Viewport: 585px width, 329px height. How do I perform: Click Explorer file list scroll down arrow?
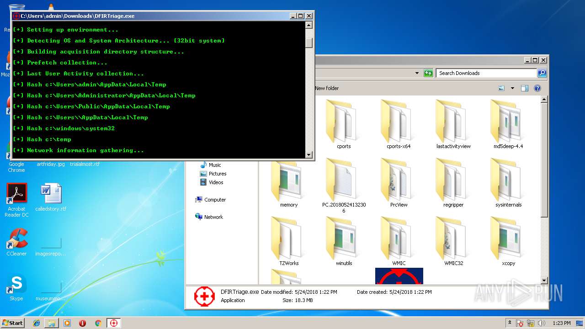544,281
